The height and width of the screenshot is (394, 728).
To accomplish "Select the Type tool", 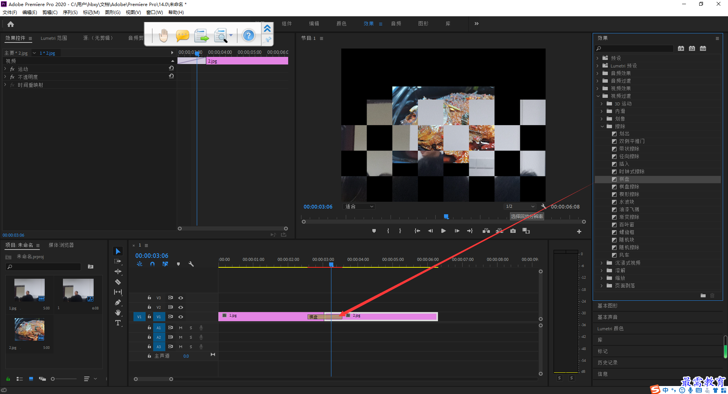I will pos(118,323).
